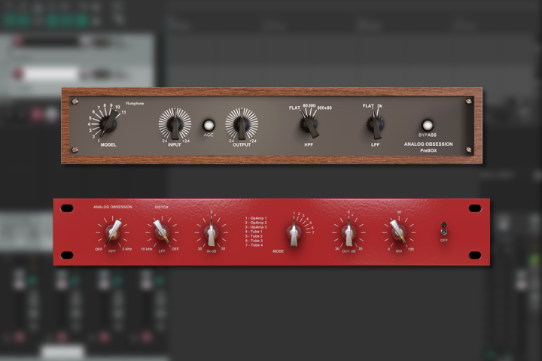Click the HPF knob on Distox
This screenshot has height=361, width=542.
pyautogui.click(x=113, y=231)
